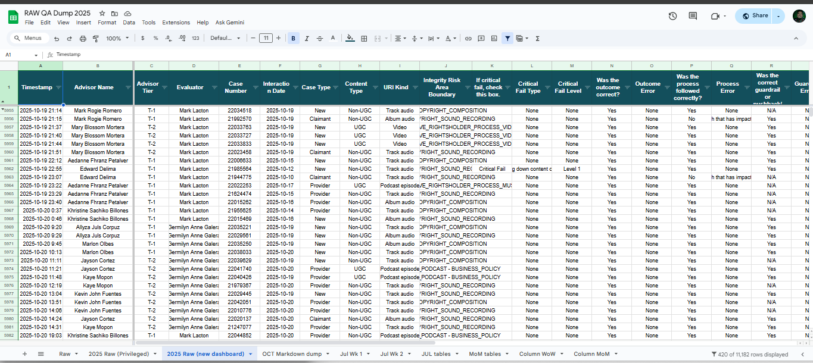The width and height of the screenshot is (813, 363).
Task: Open filter dropdown on Advisor Name column
Action: pyautogui.click(x=129, y=87)
